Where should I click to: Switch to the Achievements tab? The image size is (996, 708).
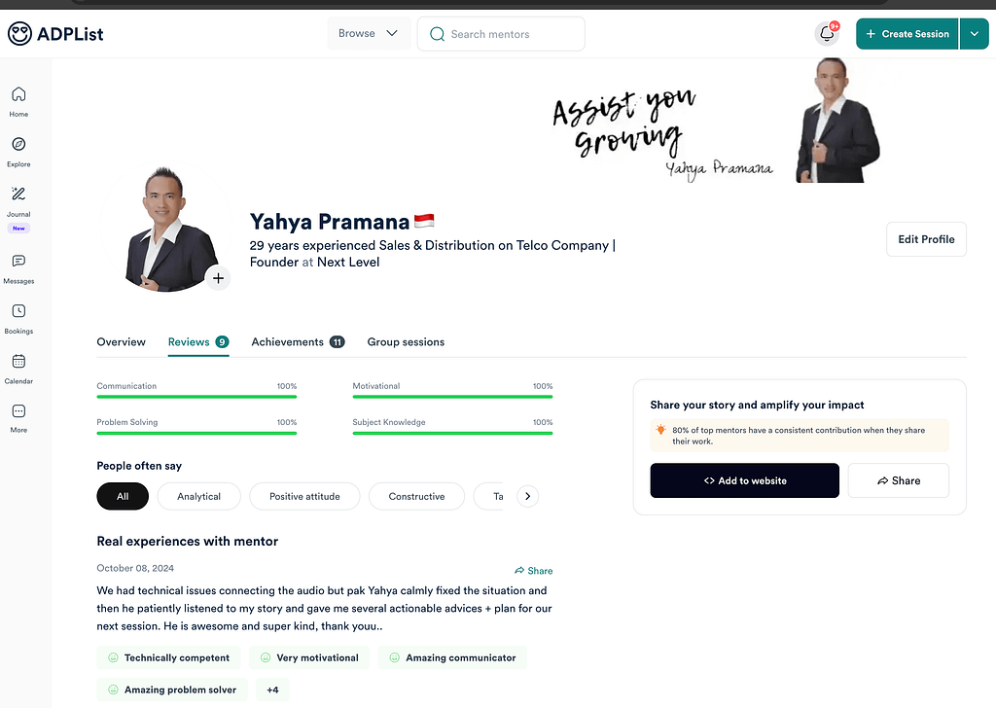click(298, 341)
